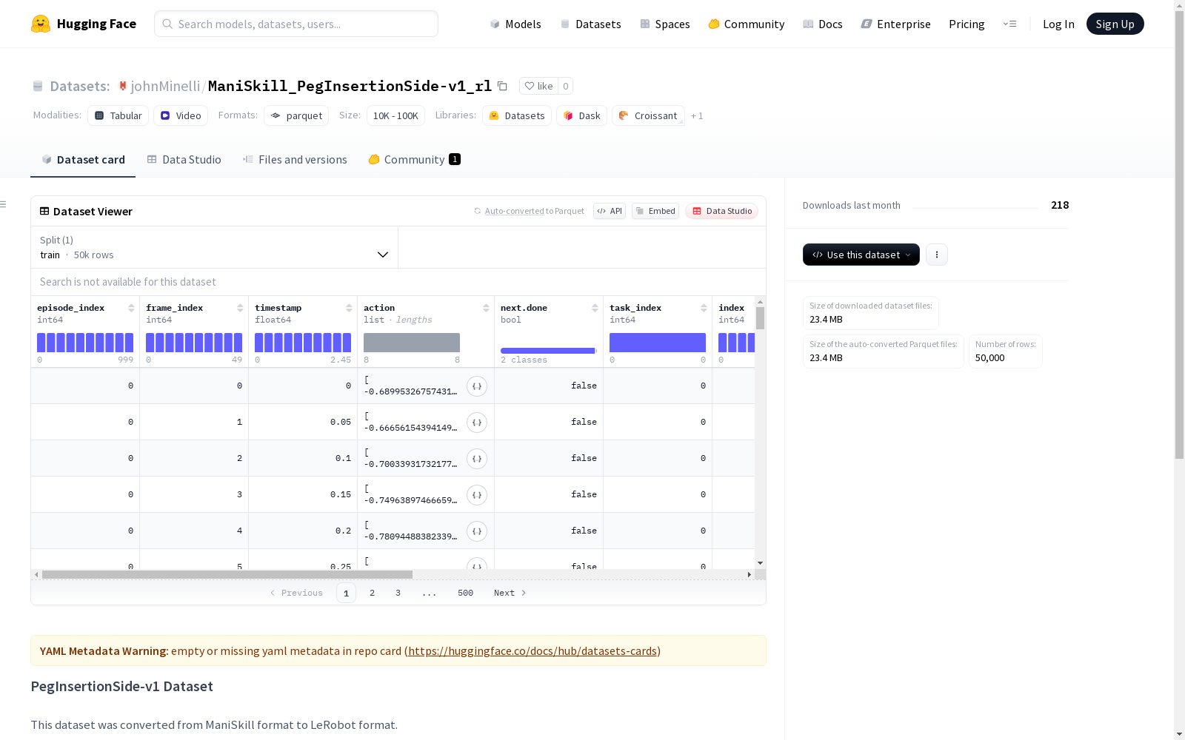
Task: Expand the Use this dataset dropdown
Action: (861, 255)
